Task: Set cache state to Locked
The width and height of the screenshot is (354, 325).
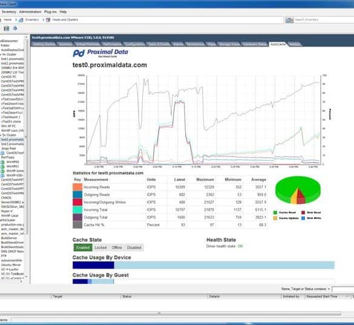Action: click(x=100, y=247)
